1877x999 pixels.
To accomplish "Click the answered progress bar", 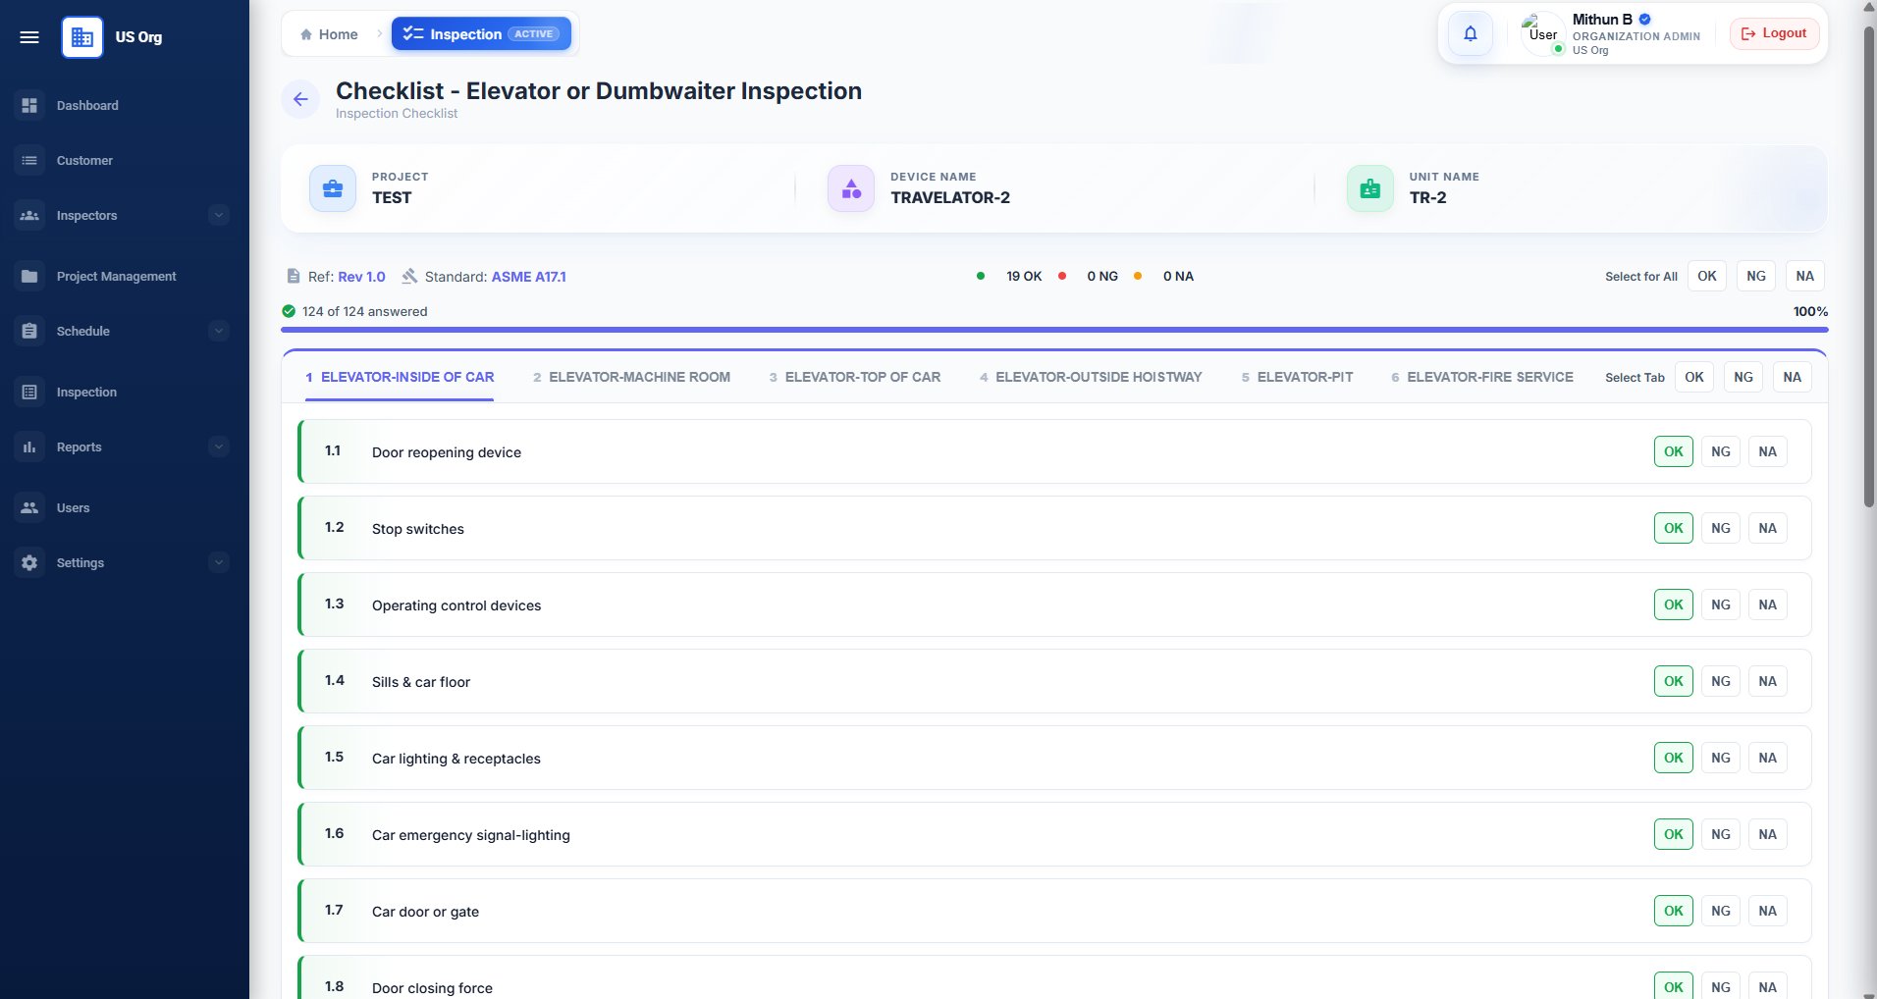I will (x=1054, y=330).
